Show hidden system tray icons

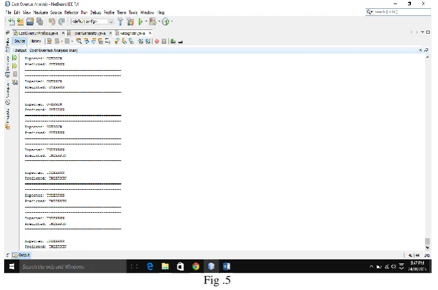pyautogui.click(x=371, y=266)
